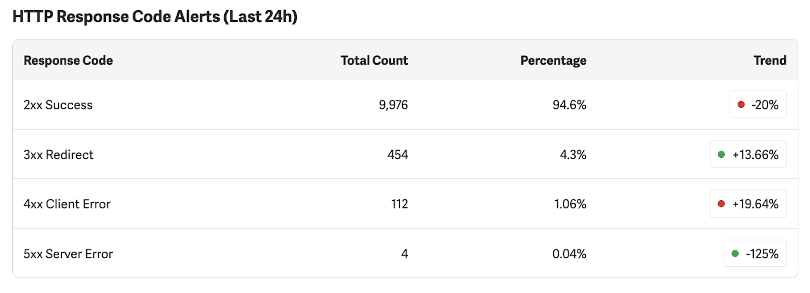Image resolution: width=810 pixels, height=293 pixels.
Task: Click the HTTP Response Code Alerts heading
Action: (x=155, y=17)
